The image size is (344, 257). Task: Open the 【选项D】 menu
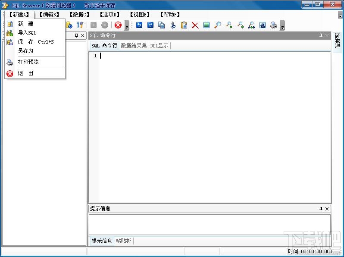click(109, 15)
